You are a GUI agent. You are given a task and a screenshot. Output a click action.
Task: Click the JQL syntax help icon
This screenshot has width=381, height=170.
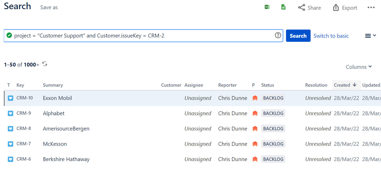click(278, 35)
